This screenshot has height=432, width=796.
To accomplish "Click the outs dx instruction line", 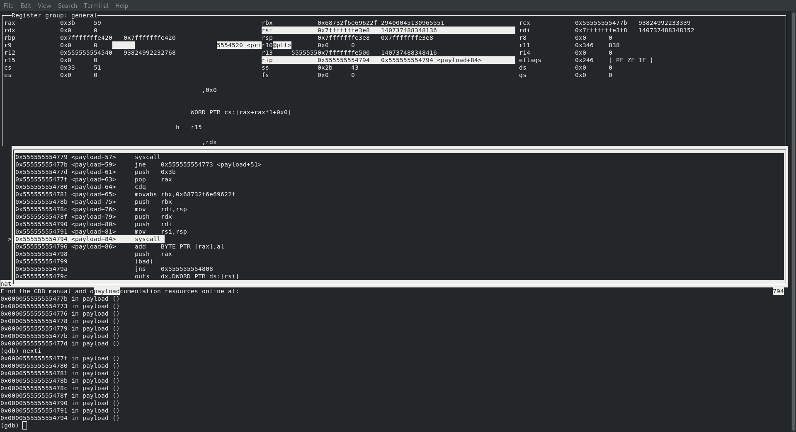I will (127, 276).
